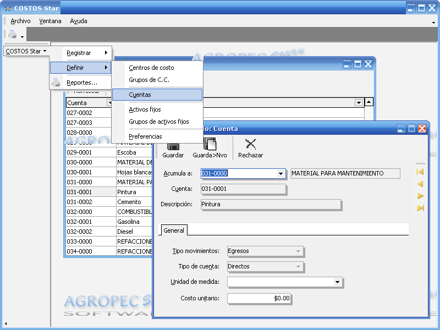Select account cell 033-0000
Screen dimensions: 440x330
pyautogui.click(x=91, y=241)
